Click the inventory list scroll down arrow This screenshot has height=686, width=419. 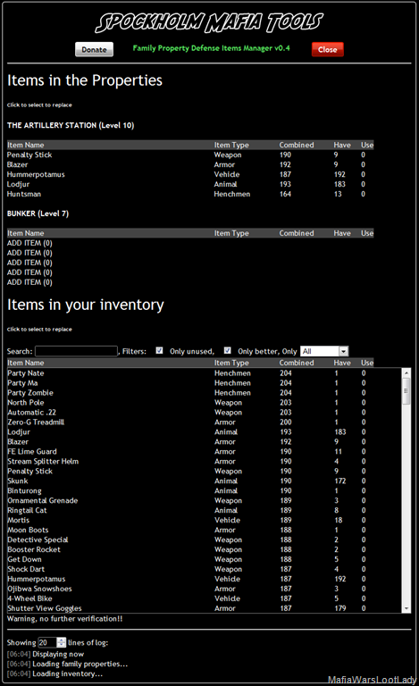(x=406, y=608)
